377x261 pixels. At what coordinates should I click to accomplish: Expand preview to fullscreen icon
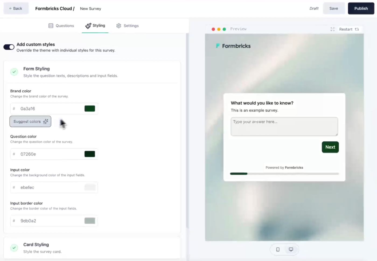pyautogui.click(x=333, y=29)
